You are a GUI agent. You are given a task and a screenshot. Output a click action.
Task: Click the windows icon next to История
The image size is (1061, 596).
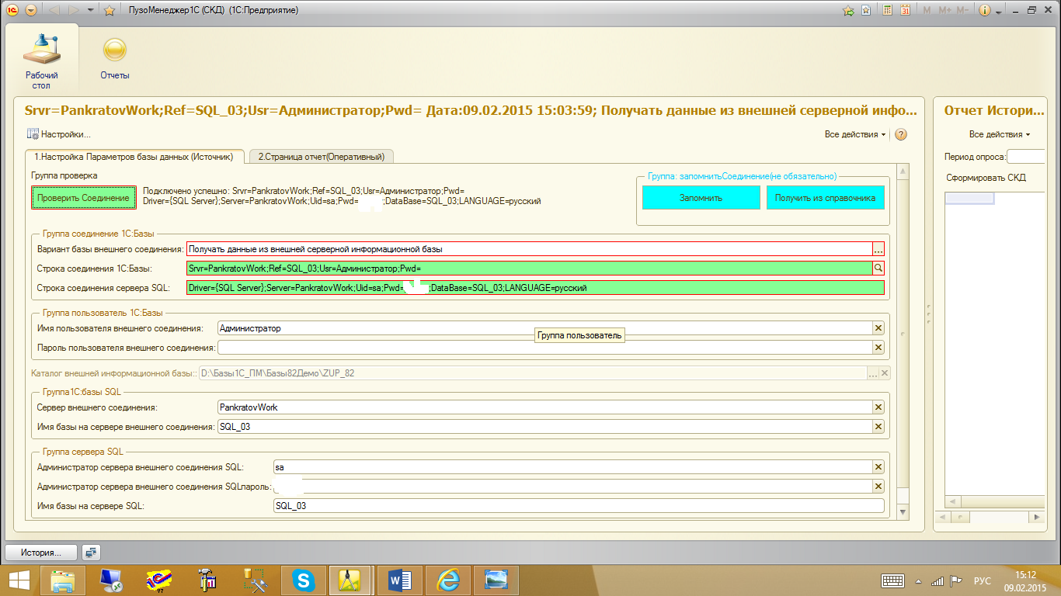click(x=91, y=553)
